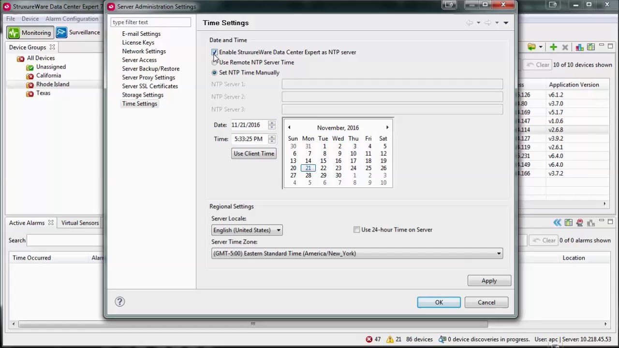Click the red critical alarms icon in status bar

(369, 339)
